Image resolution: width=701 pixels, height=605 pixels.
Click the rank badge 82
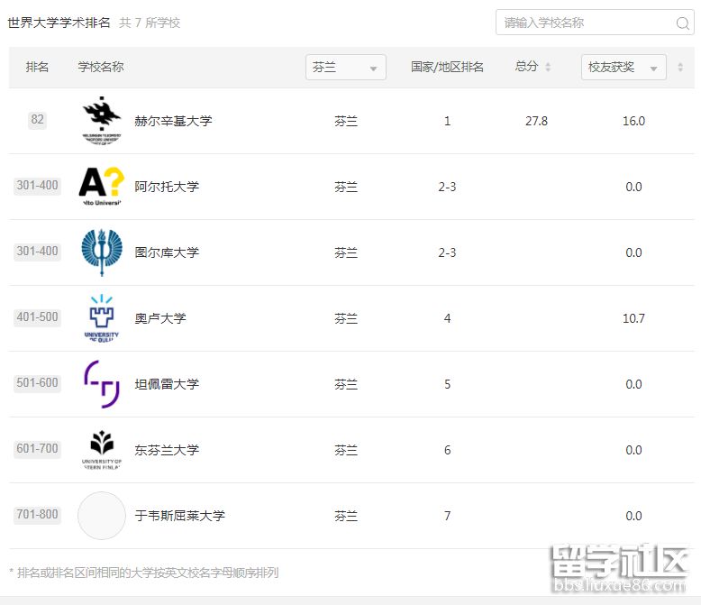pyautogui.click(x=37, y=120)
